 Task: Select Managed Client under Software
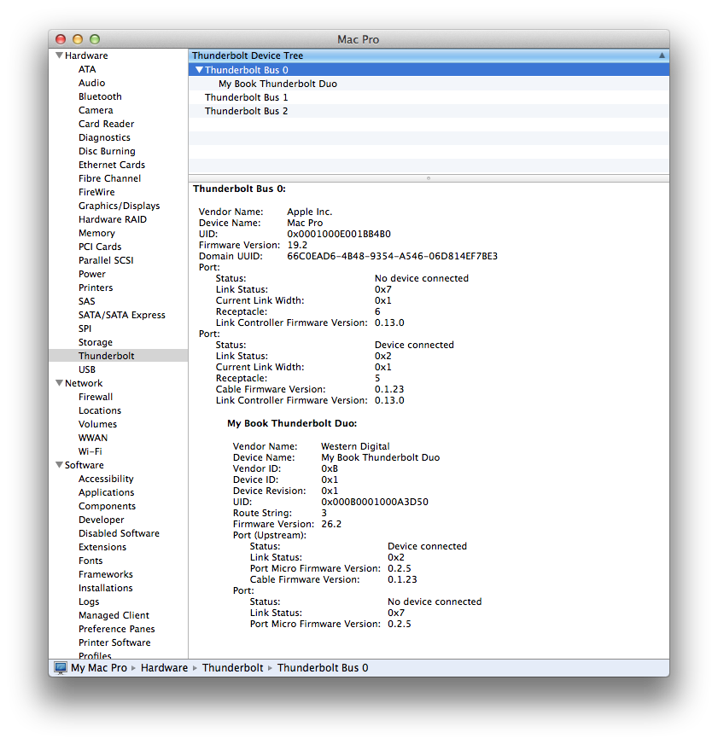[114, 615]
